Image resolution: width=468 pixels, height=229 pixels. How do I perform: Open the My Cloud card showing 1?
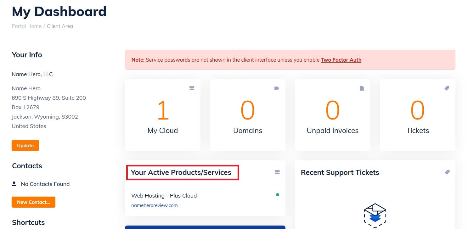click(x=162, y=115)
